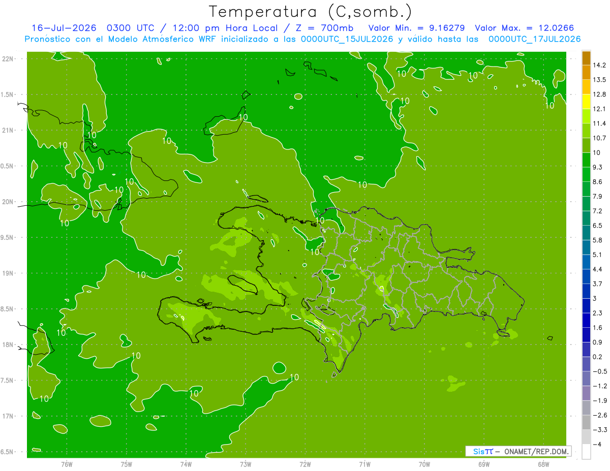Click the dark blue swatch between 1.6 and 2.3
The width and height of the screenshot is (610, 471).
(586, 321)
